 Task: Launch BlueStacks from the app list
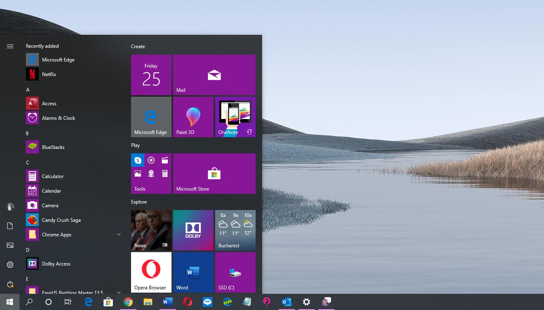pos(74,147)
